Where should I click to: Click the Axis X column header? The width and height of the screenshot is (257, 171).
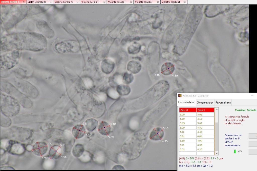tap(187, 110)
